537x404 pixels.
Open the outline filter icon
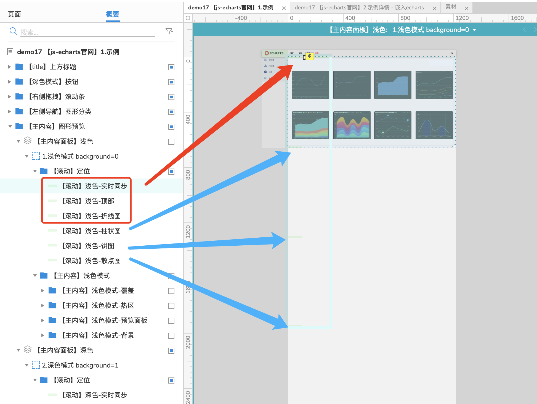click(169, 31)
